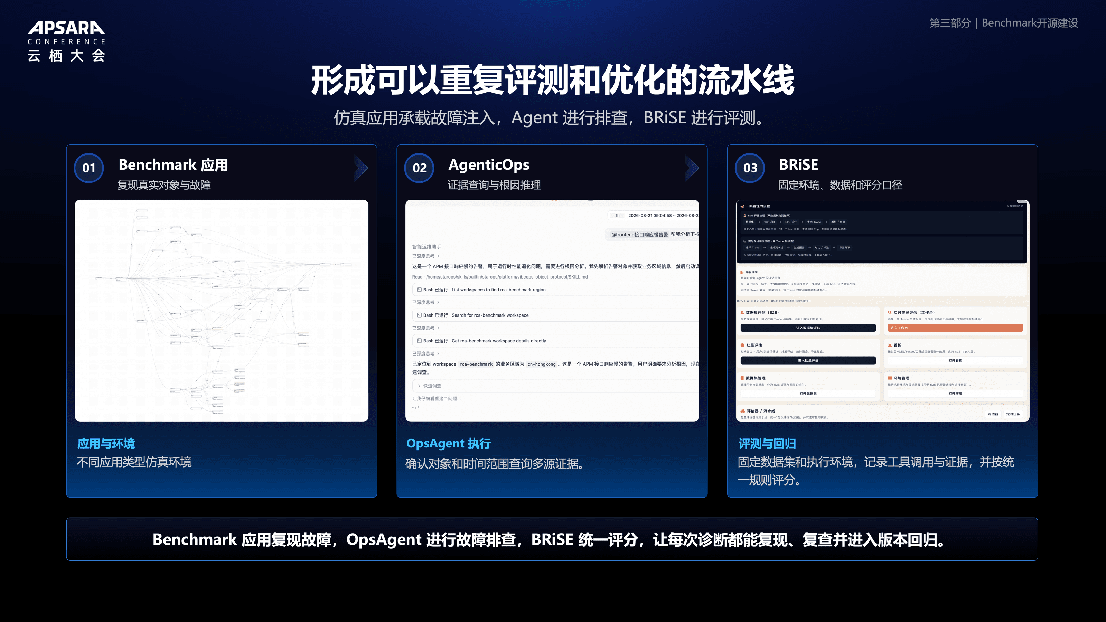Screen dimensions: 1106x622
Task: Click the 打开看板 button
Action: [955, 360]
